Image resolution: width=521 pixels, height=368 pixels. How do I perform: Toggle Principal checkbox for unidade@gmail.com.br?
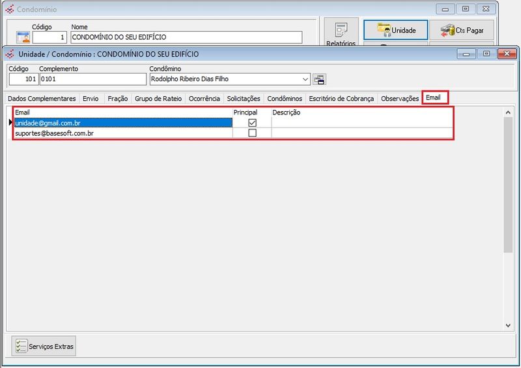[252, 122]
